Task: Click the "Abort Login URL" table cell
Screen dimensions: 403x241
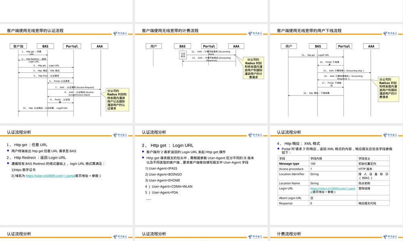Action: tap(293, 198)
